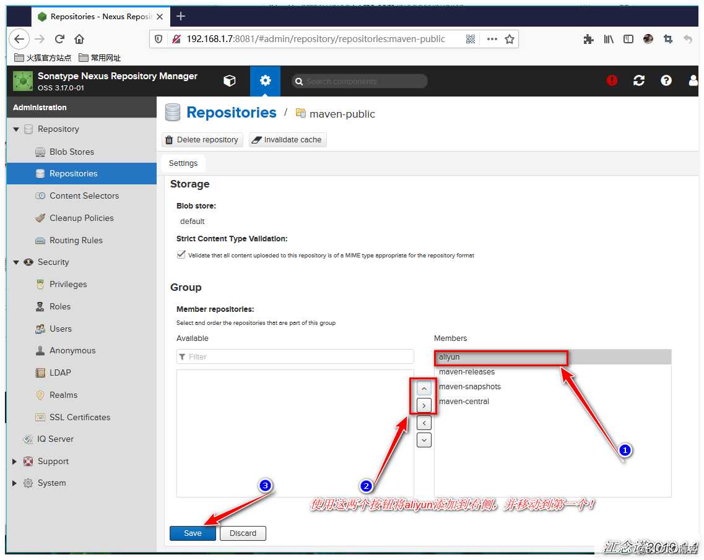Viewport: 704px width, 560px height.
Task: Select the Repositories browser tab
Action: [100, 17]
